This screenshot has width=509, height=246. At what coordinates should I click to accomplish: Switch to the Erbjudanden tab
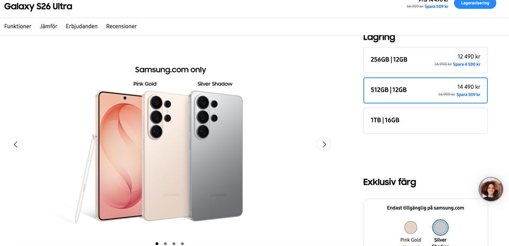[82, 26]
